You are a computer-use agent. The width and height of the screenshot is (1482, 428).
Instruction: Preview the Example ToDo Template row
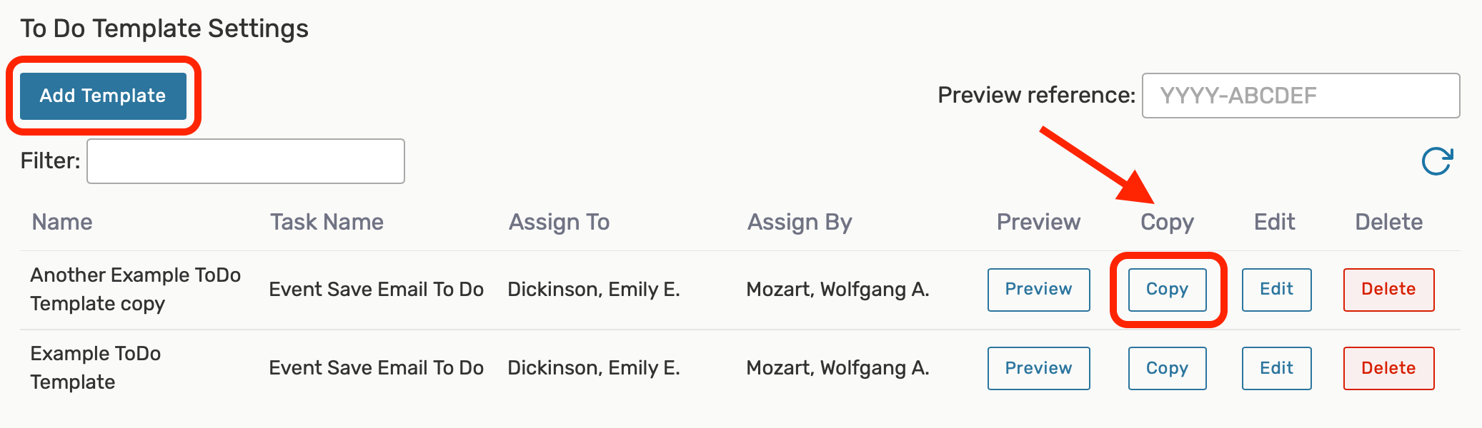click(x=1038, y=368)
